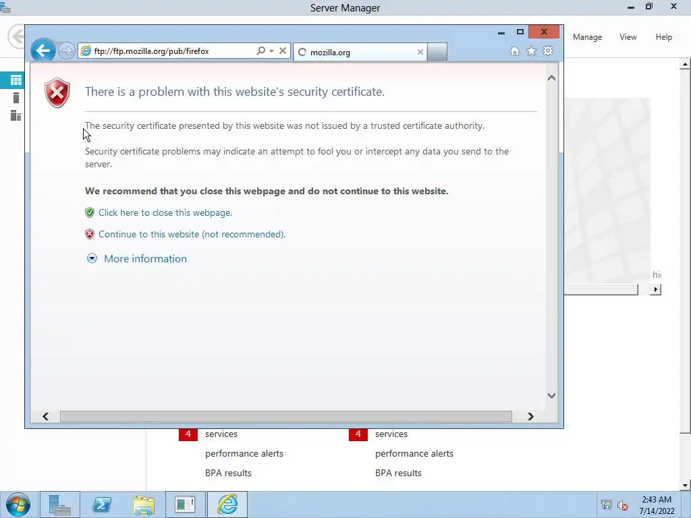This screenshot has width=691, height=518.
Task: Open the Start button on taskbar
Action: point(18,505)
